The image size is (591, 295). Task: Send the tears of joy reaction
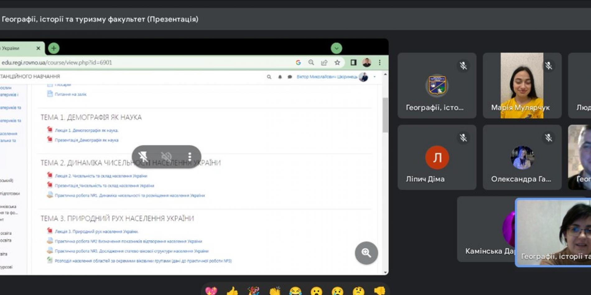point(295,291)
